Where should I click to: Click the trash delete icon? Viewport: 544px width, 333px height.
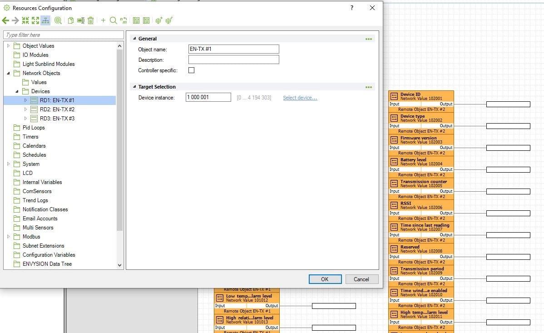[x=91, y=20]
